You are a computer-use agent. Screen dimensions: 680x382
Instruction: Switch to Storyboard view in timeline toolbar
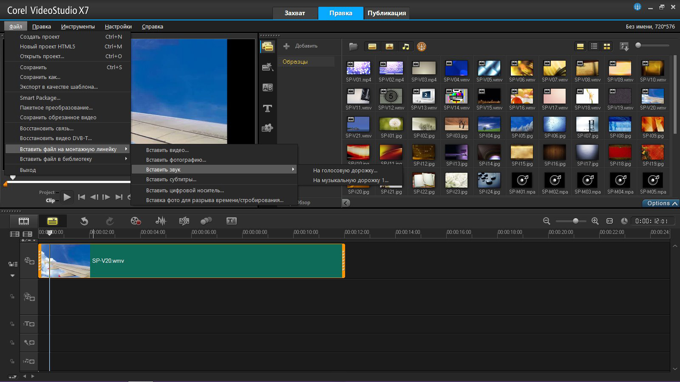[x=24, y=221]
